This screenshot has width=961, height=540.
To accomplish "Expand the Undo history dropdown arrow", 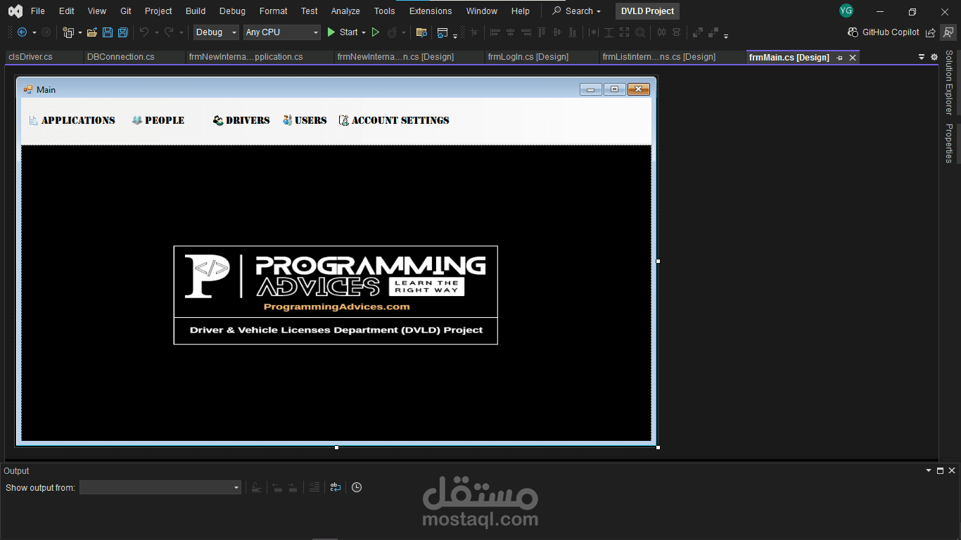I will coord(156,32).
